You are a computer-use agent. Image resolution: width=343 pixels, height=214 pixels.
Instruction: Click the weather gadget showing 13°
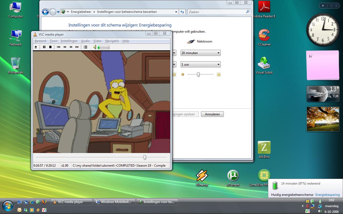323,94
